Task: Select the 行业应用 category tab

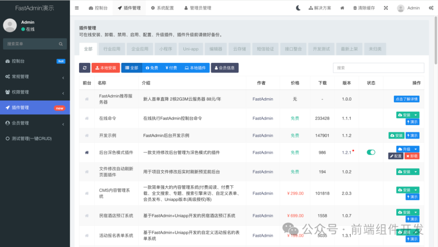Action: tap(112, 49)
